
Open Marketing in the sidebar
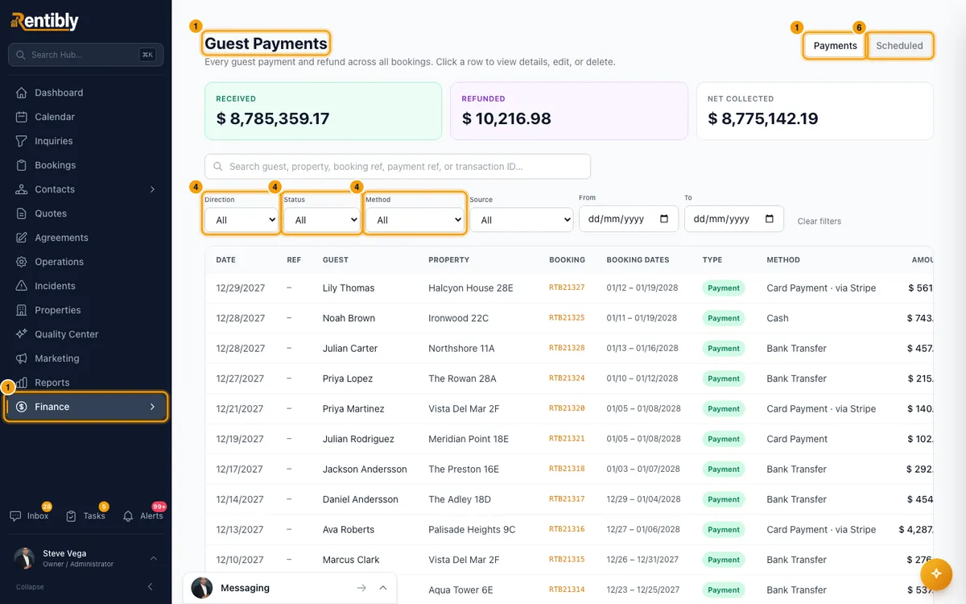pyautogui.click(x=85, y=358)
